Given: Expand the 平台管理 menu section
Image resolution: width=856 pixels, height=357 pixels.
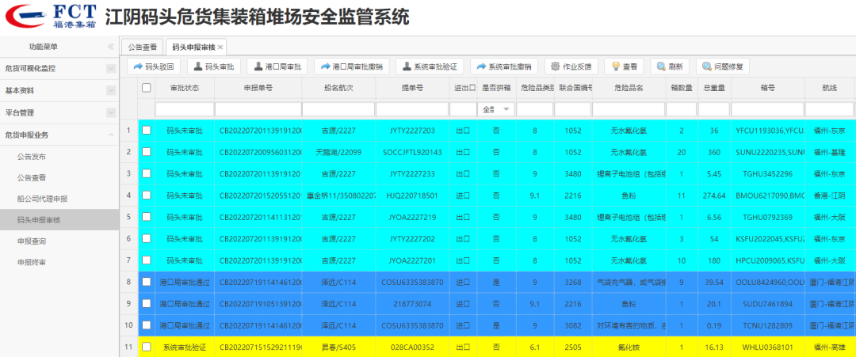Looking at the screenshot, I should tap(59, 113).
